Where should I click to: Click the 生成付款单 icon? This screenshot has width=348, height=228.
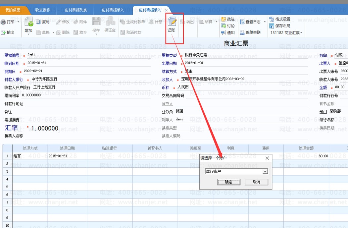coord(123,22)
